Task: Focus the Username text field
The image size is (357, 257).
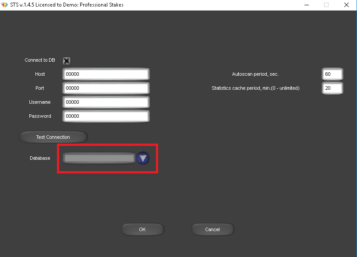Action: (x=106, y=102)
